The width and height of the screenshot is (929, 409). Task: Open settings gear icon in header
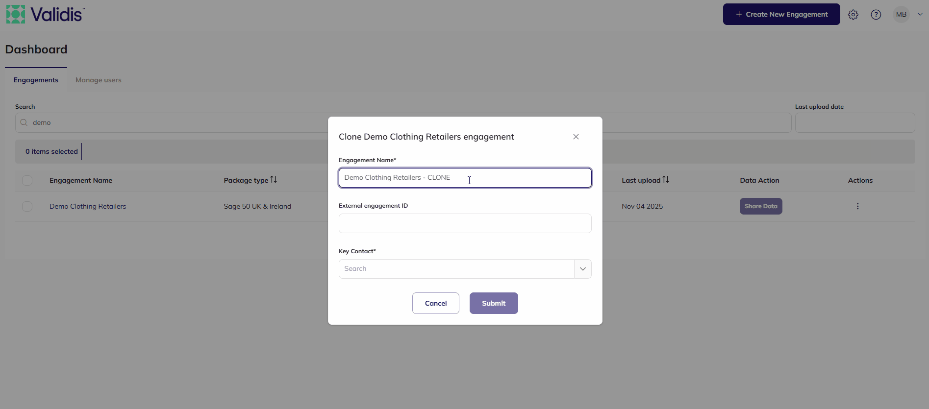coord(853,15)
